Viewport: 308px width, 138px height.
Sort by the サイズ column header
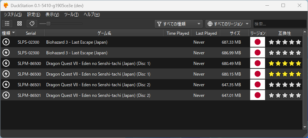(235, 33)
